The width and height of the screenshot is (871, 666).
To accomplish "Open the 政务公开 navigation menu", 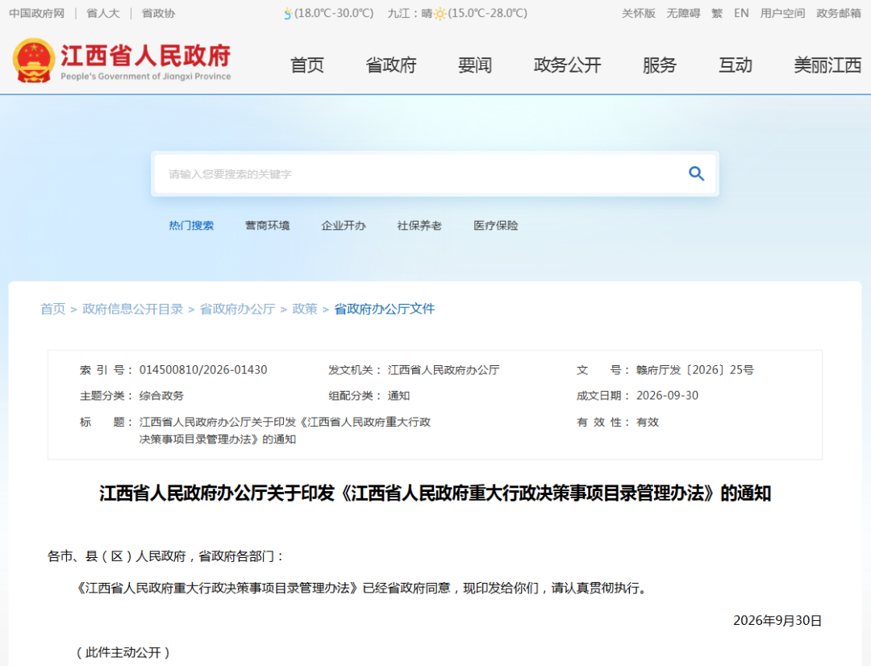I will click(567, 65).
